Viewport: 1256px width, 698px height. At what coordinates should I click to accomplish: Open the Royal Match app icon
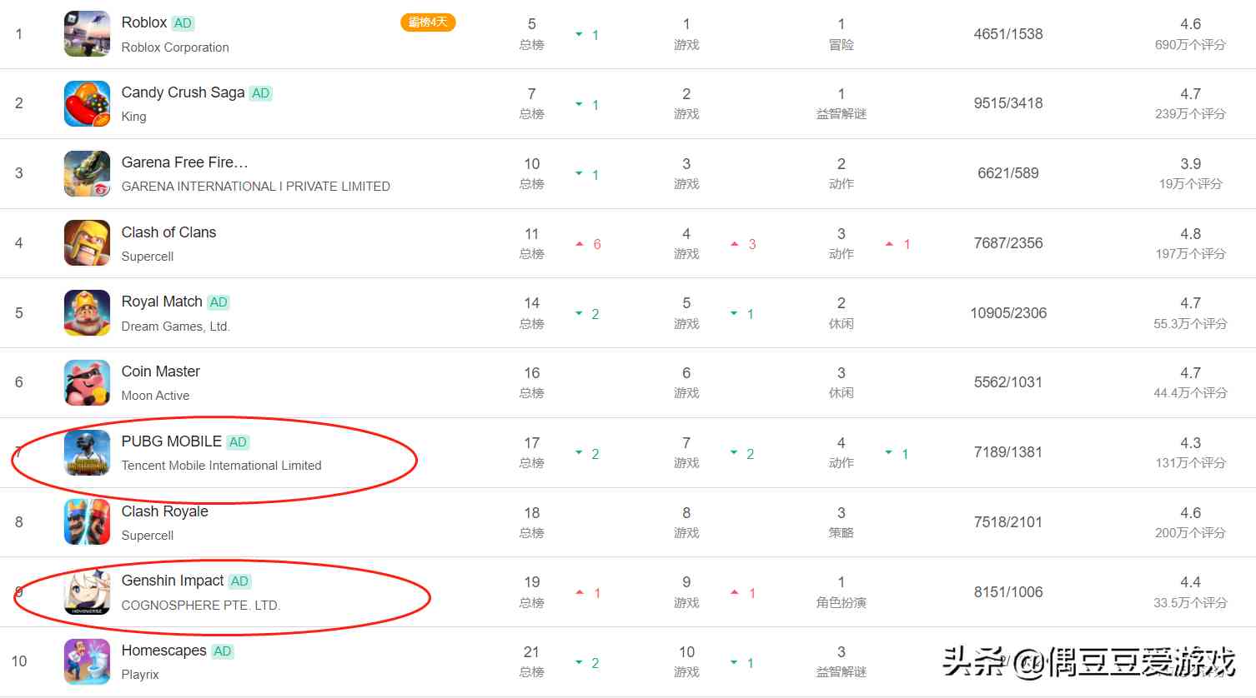pyautogui.click(x=88, y=313)
